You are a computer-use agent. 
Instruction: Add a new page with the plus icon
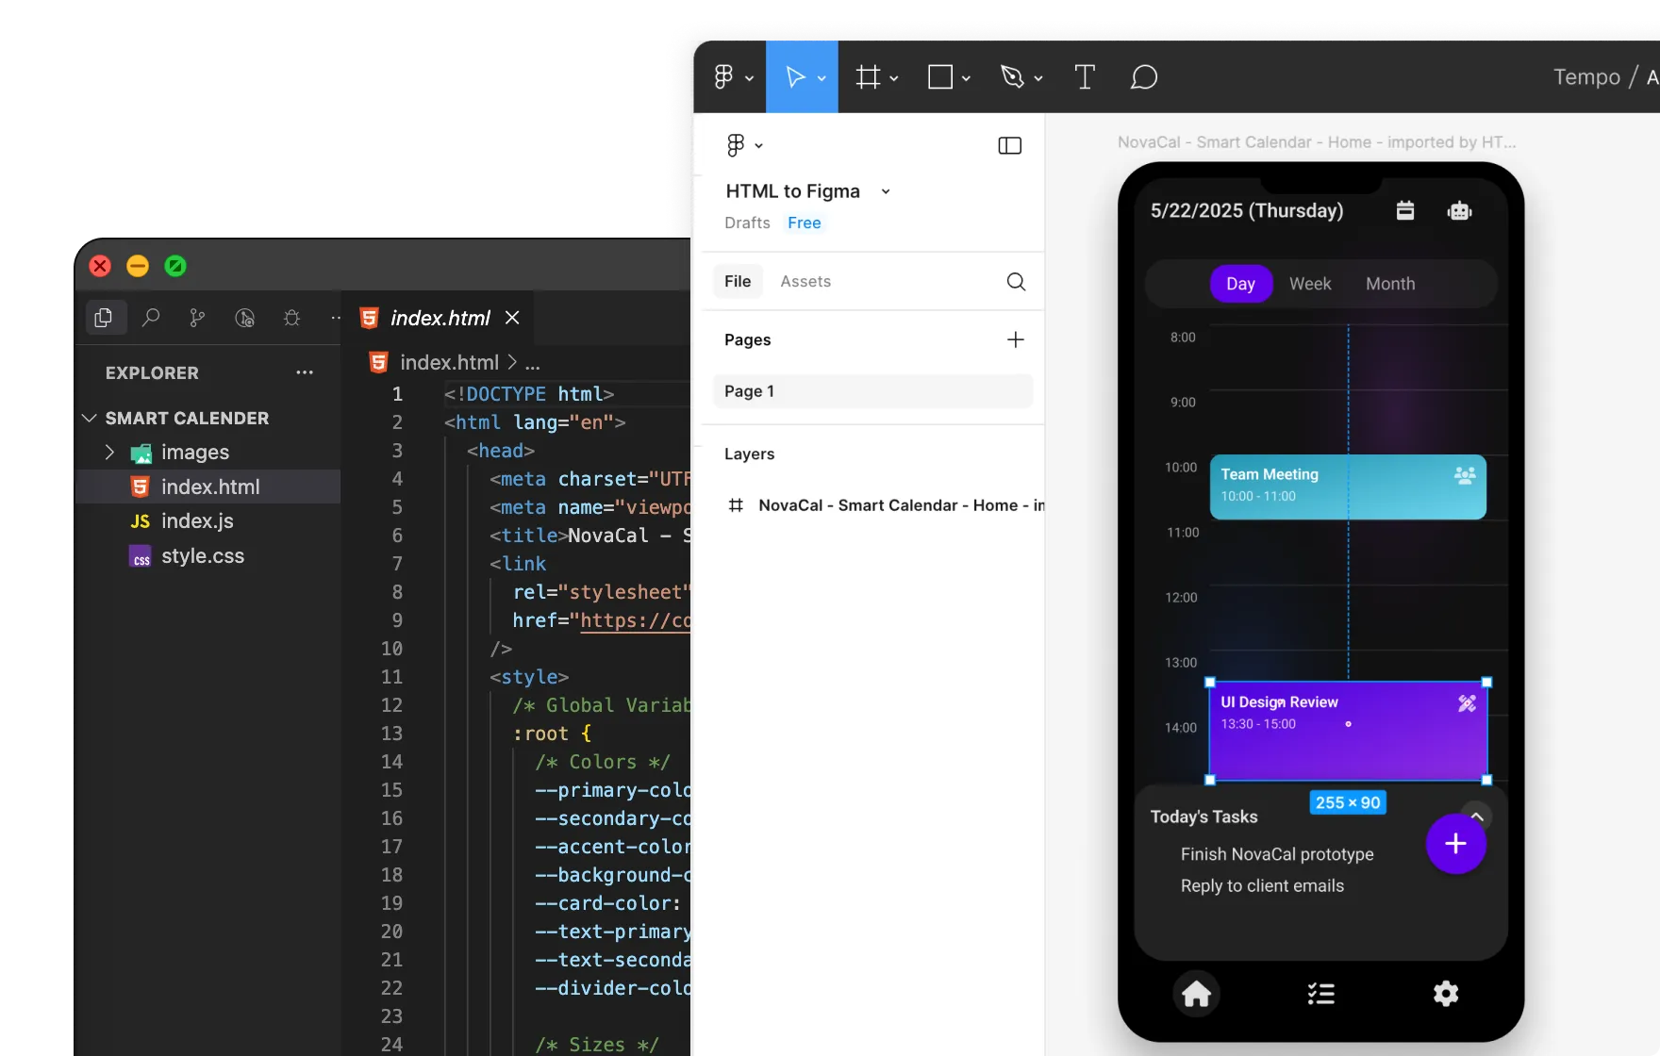pos(1015,339)
